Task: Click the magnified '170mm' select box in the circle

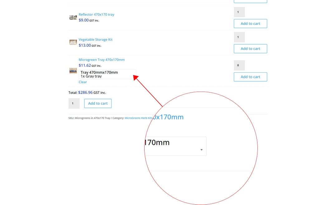Action: pos(175,146)
